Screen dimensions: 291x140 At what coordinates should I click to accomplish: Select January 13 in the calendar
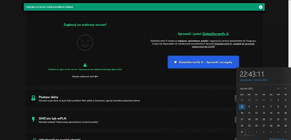click(264, 113)
